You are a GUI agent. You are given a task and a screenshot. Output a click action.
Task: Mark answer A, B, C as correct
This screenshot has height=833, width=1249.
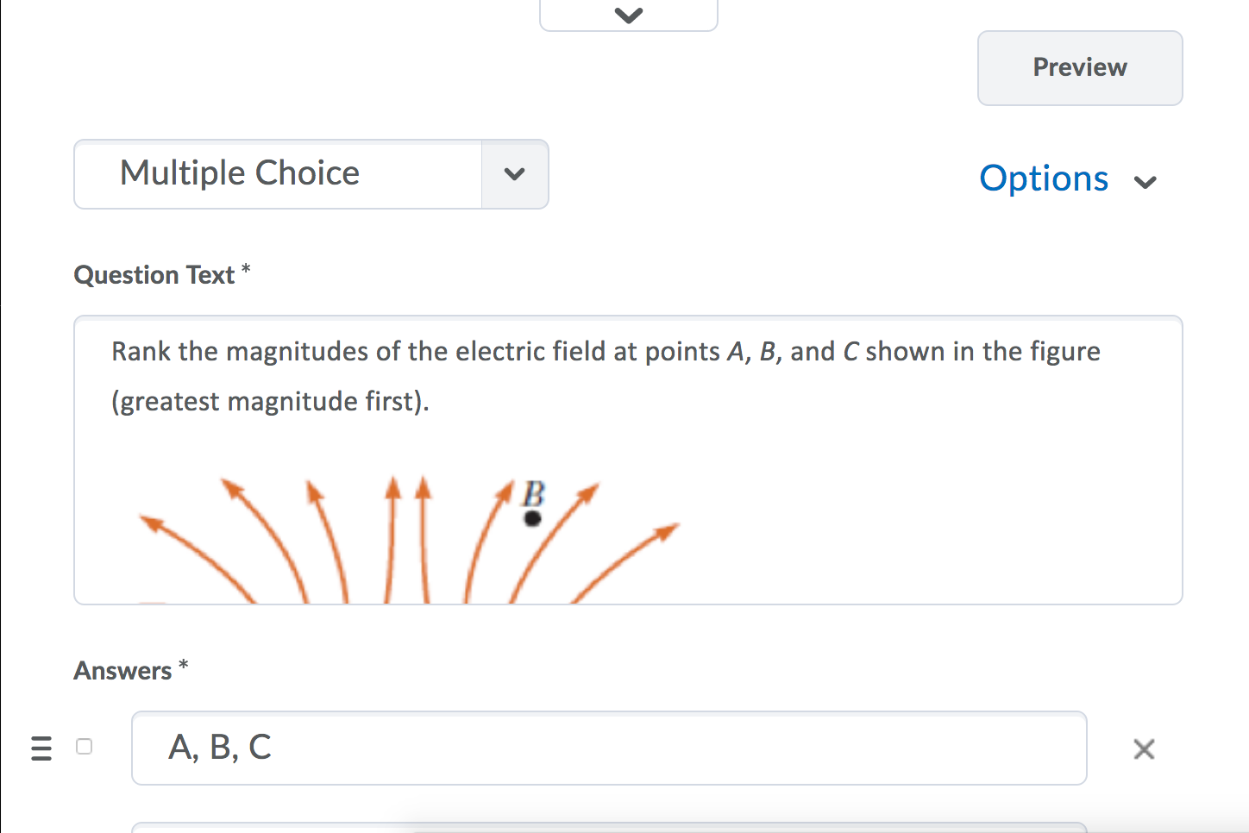click(84, 747)
